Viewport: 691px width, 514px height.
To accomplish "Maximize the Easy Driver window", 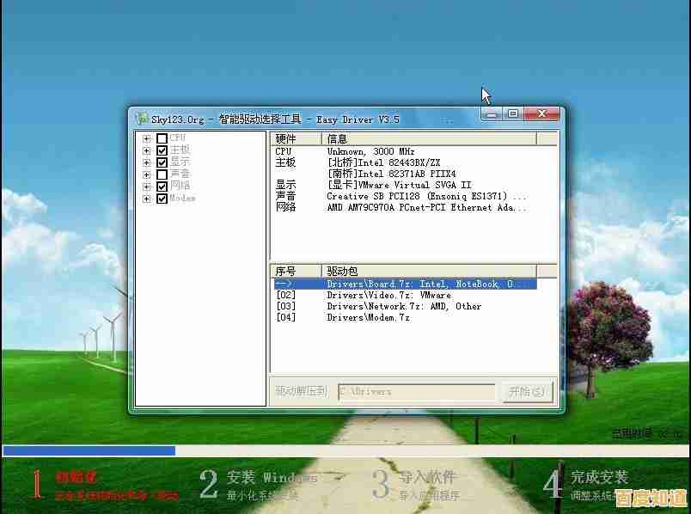I will pos(513,113).
